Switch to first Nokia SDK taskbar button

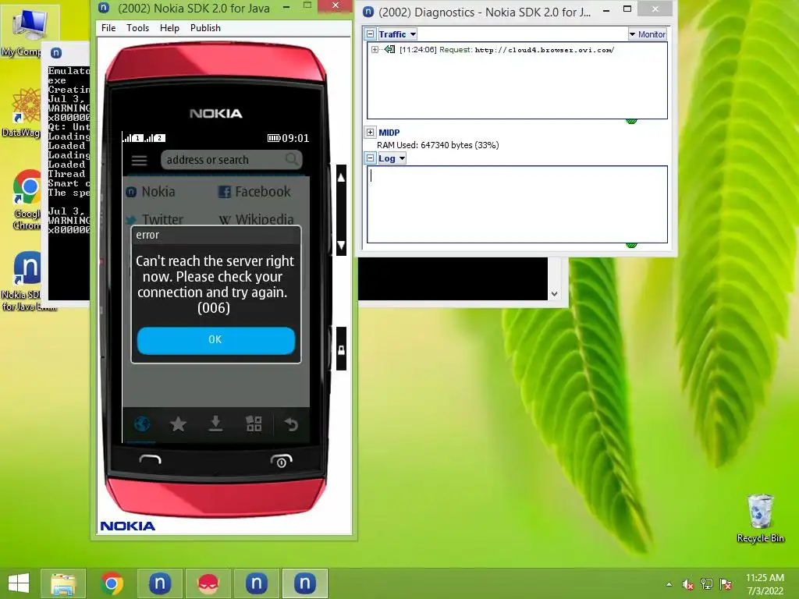pos(160,583)
